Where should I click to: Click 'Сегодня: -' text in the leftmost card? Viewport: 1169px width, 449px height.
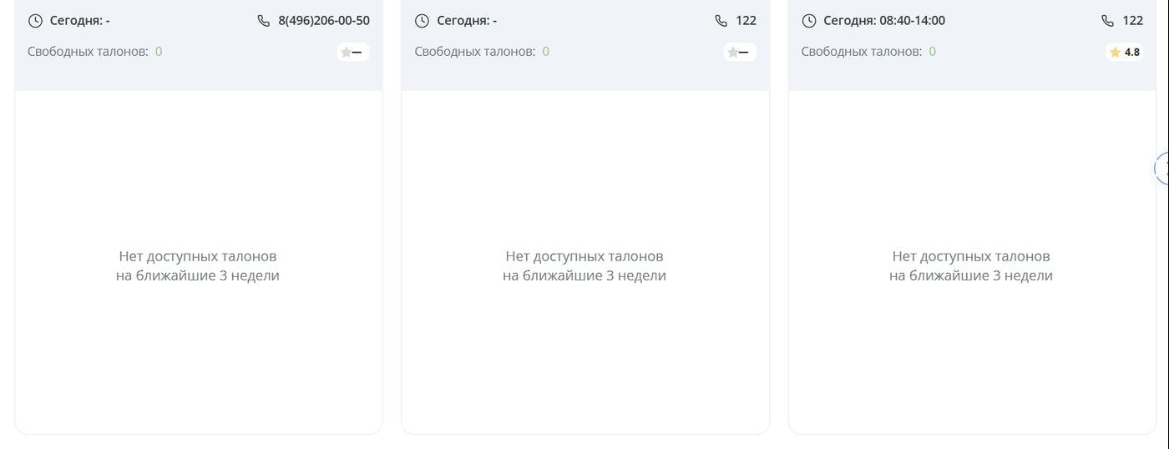[79, 21]
